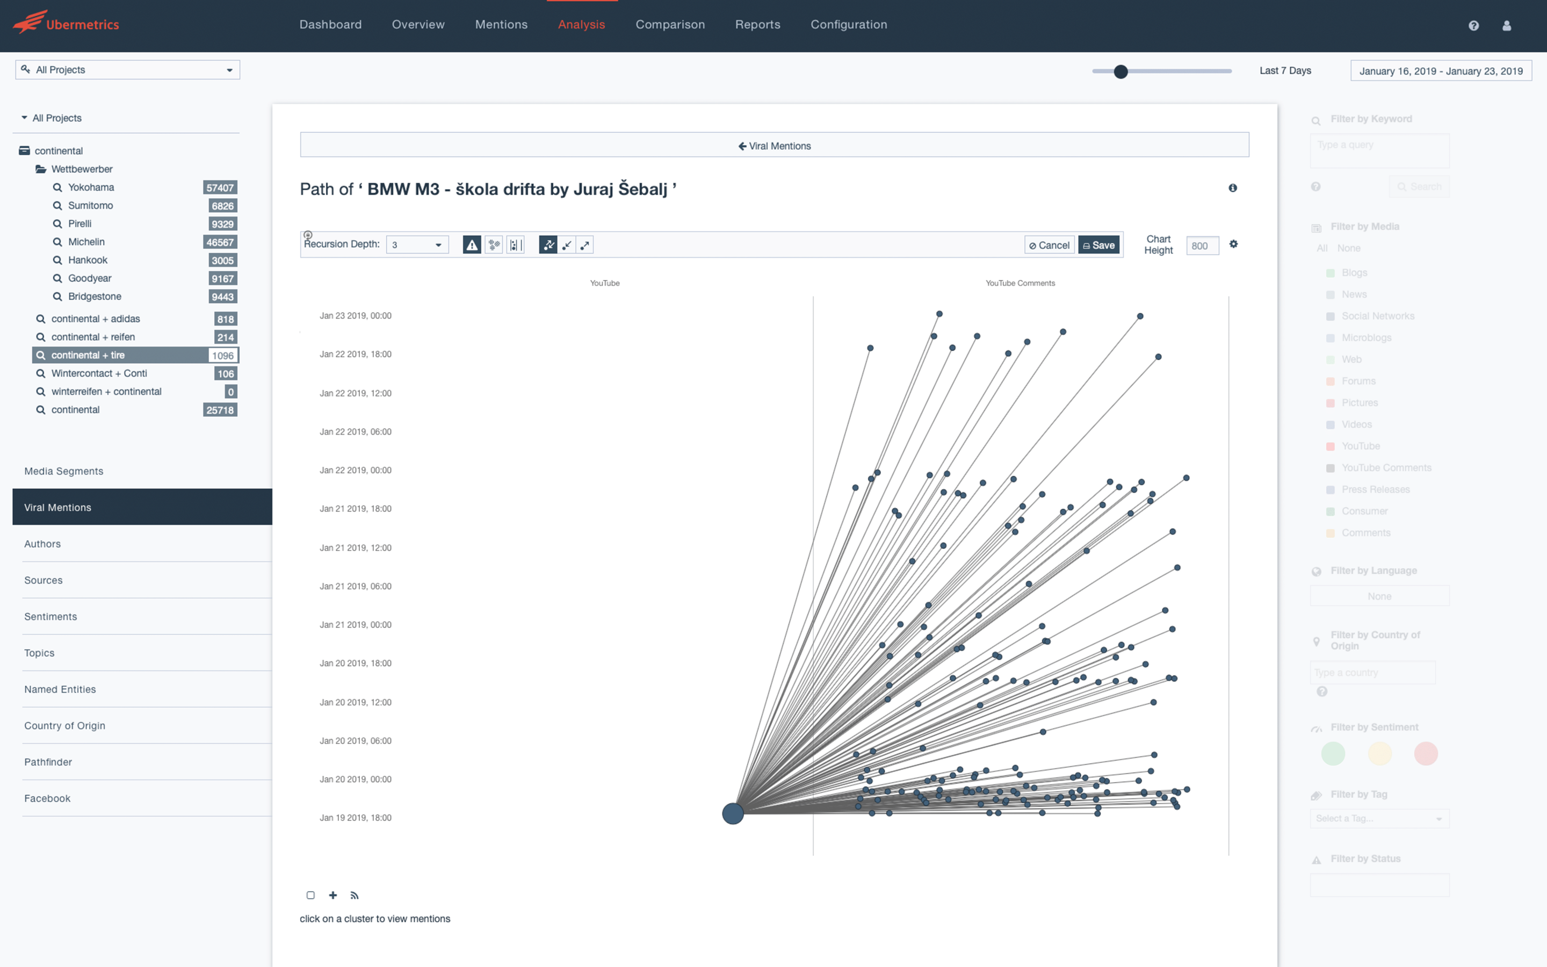Select the green positive sentiment circle
This screenshot has height=967, width=1547.
tap(1333, 753)
